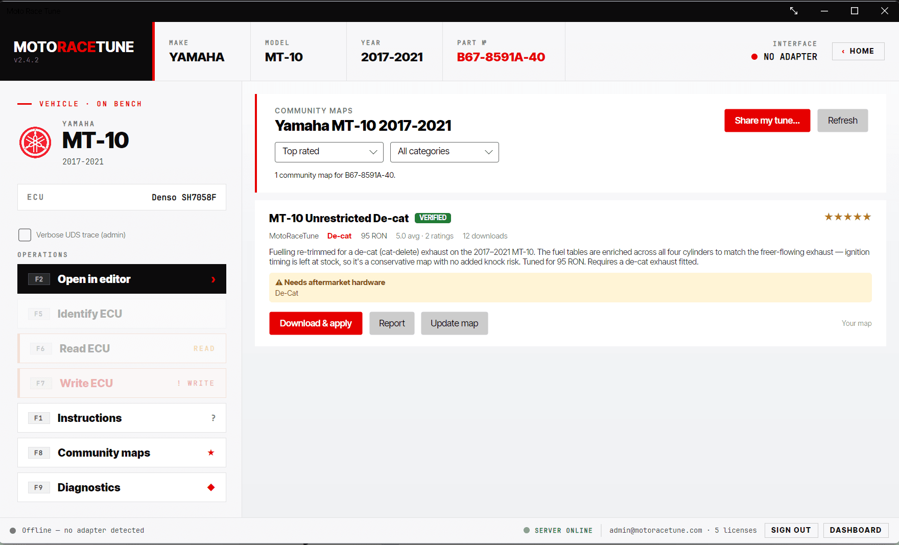Click Update map button
This screenshot has height=545, width=899.
[455, 323]
